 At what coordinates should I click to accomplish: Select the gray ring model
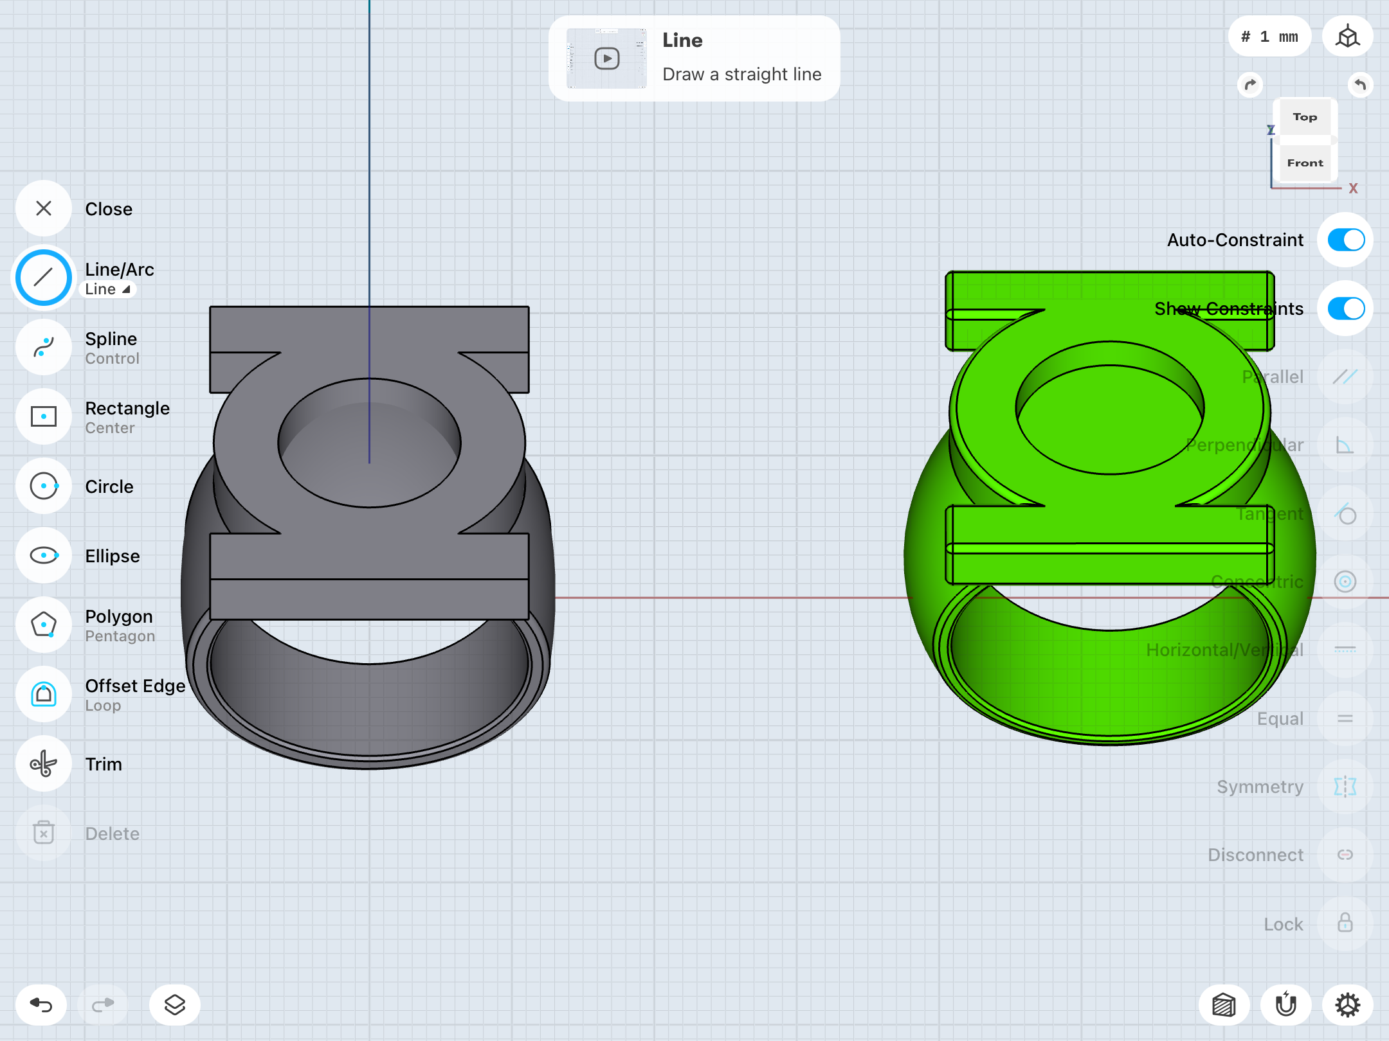point(368,538)
